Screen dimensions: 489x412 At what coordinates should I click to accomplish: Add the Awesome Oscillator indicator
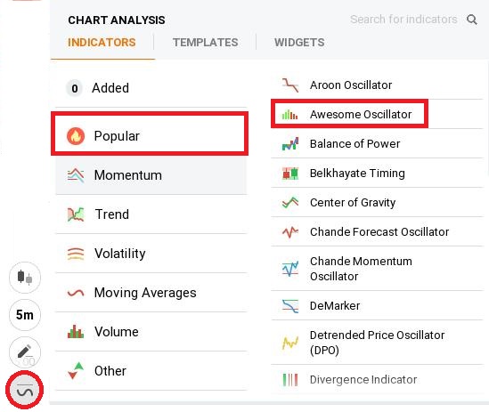[x=349, y=115]
